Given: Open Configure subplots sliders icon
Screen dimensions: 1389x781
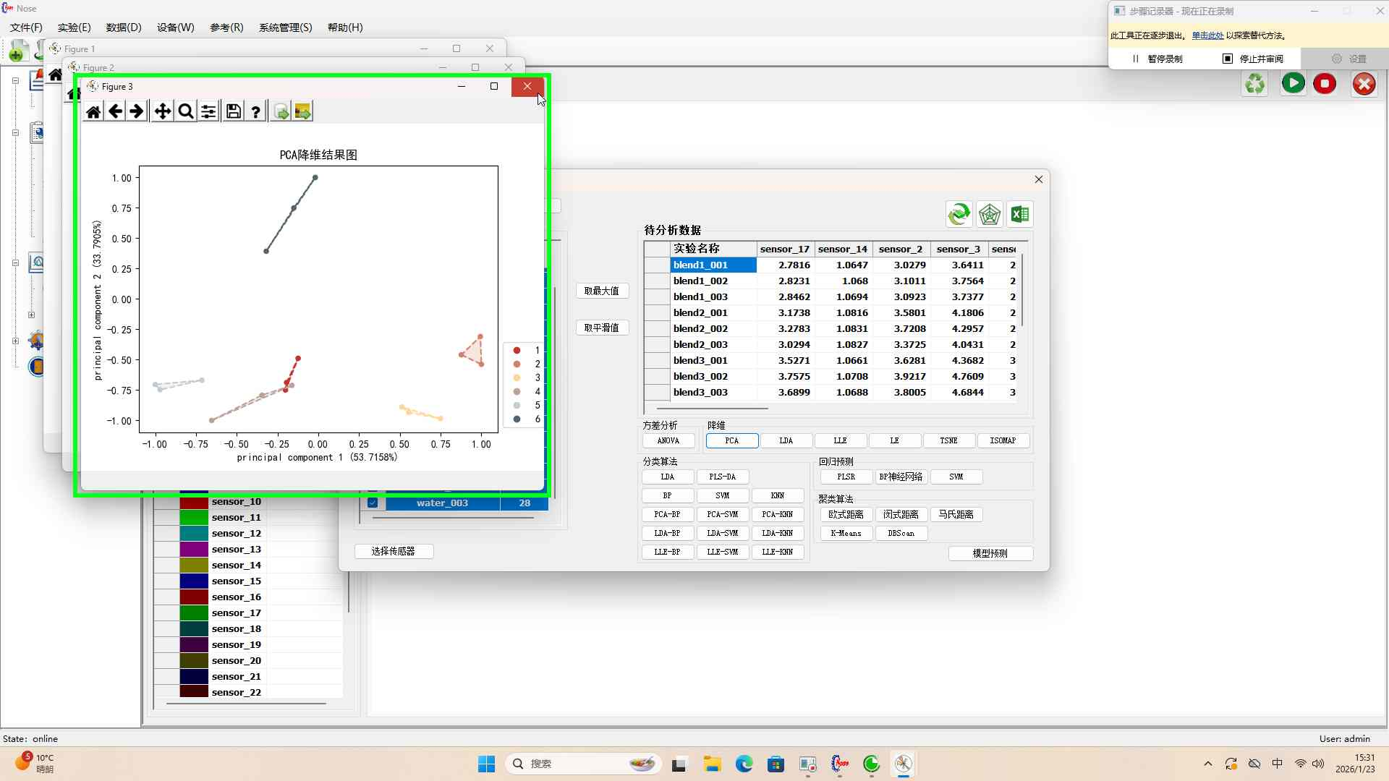Looking at the screenshot, I should pyautogui.click(x=208, y=111).
